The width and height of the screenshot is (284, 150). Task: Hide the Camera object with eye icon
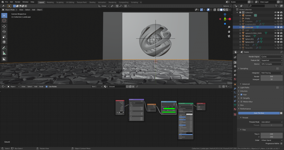pos(275,15)
